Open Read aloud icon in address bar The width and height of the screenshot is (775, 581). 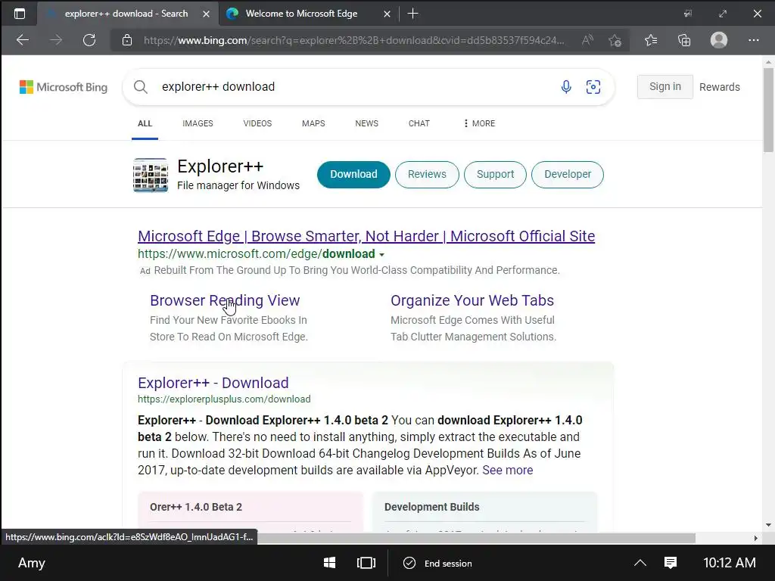click(587, 40)
